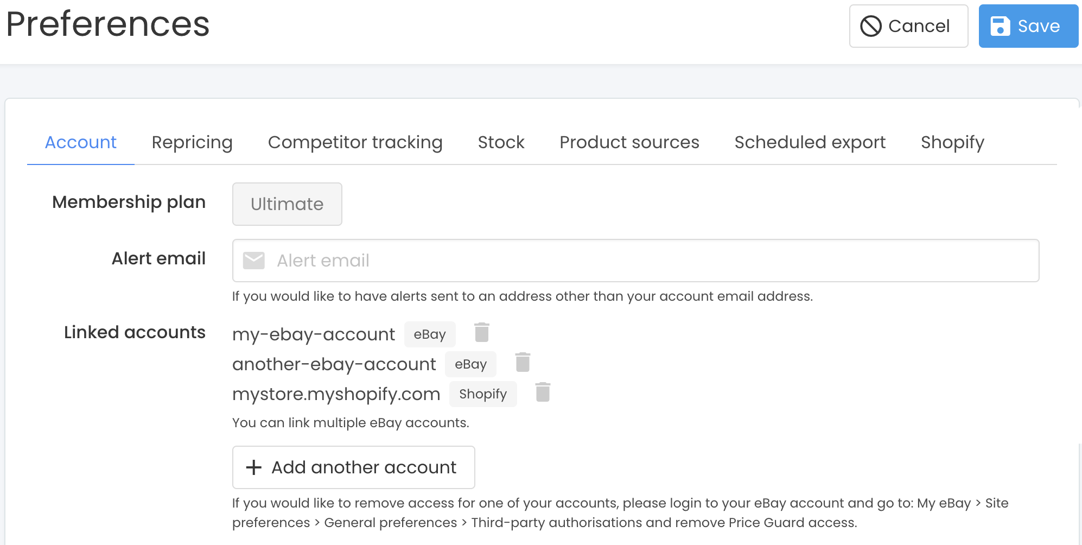Click the Cancel circle-slash icon
Image resolution: width=1082 pixels, height=545 pixels.
[x=871, y=26]
